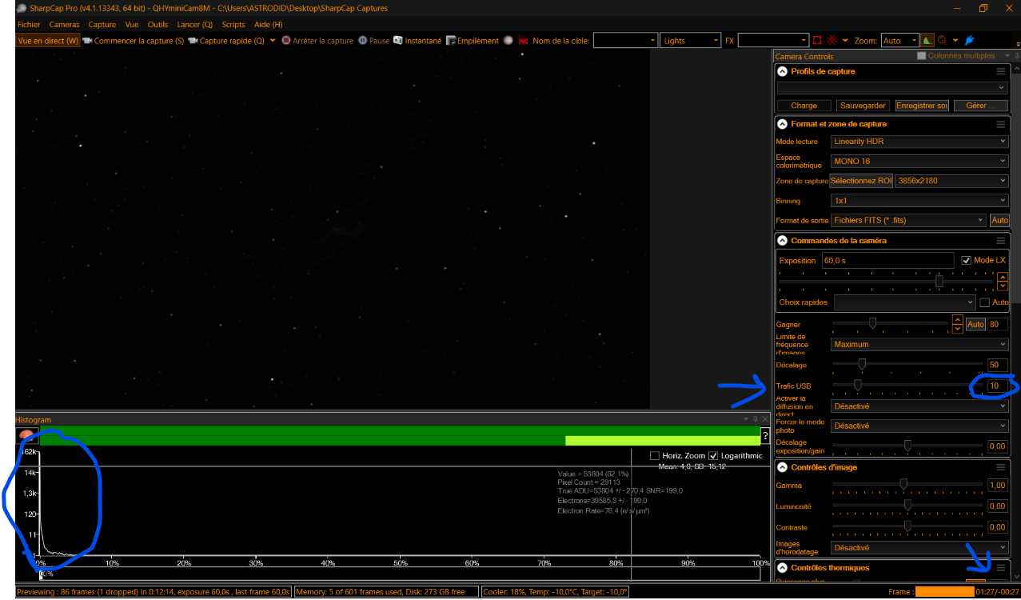Screen dimensions: 1021x600
Task: Open the Empilement live stacking tool
Action: point(473,41)
